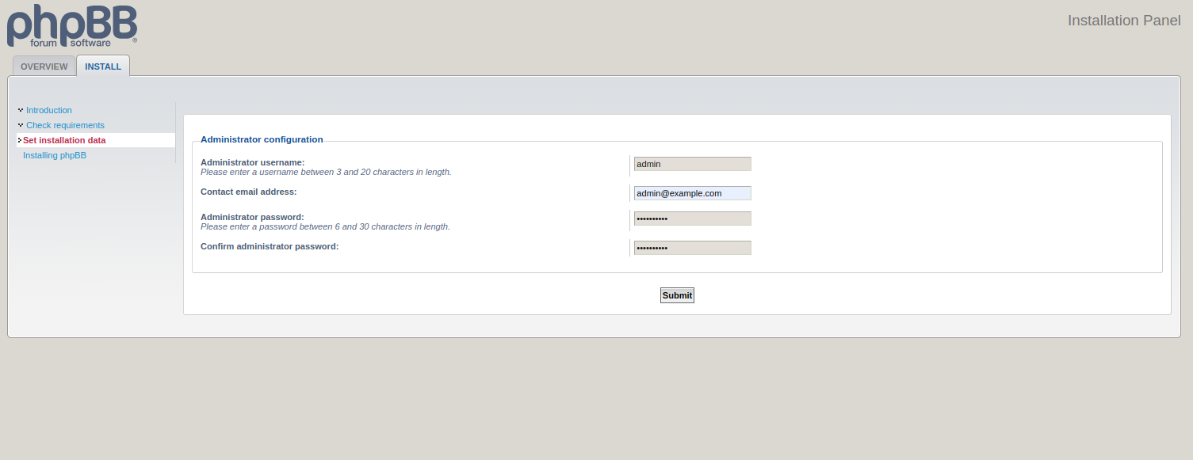Screen dimensions: 1193x460
Task: Click the 'Contact email address:' label
Action: 248,192
